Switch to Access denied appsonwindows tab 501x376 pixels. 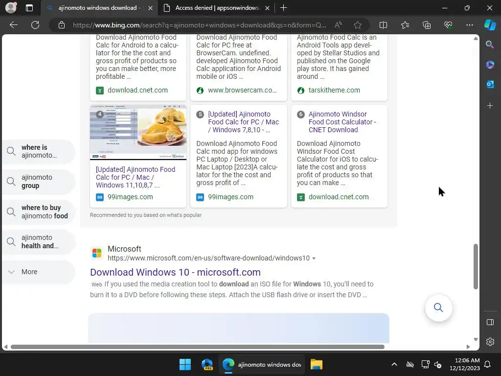(217, 8)
